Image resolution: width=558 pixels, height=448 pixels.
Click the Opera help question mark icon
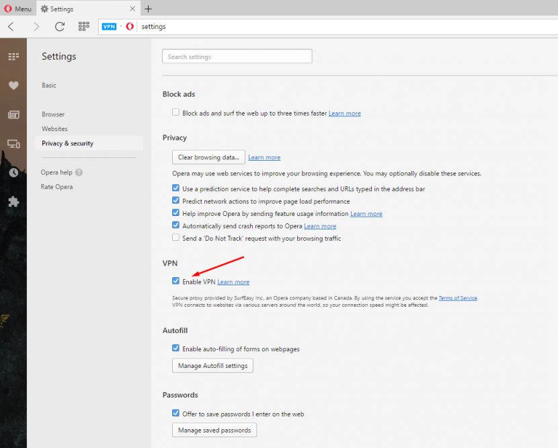click(79, 172)
